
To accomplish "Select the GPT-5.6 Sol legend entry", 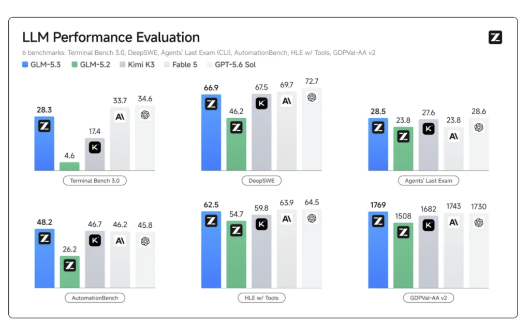I will pyautogui.click(x=231, y=65).
